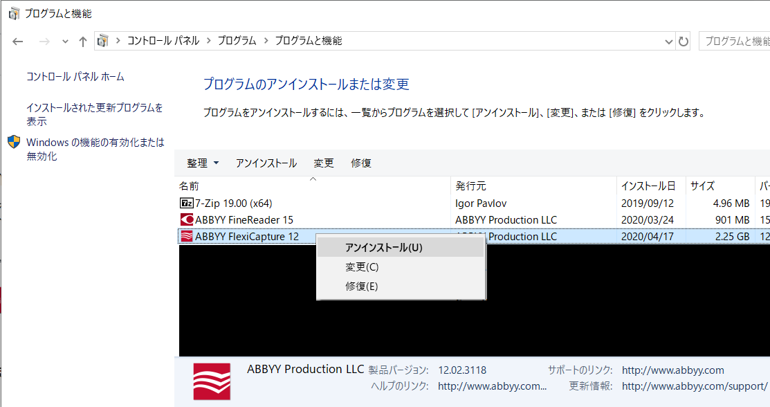
Task: Click help link http://www.abbyy.com...
Action: click(x=492, y=386)
